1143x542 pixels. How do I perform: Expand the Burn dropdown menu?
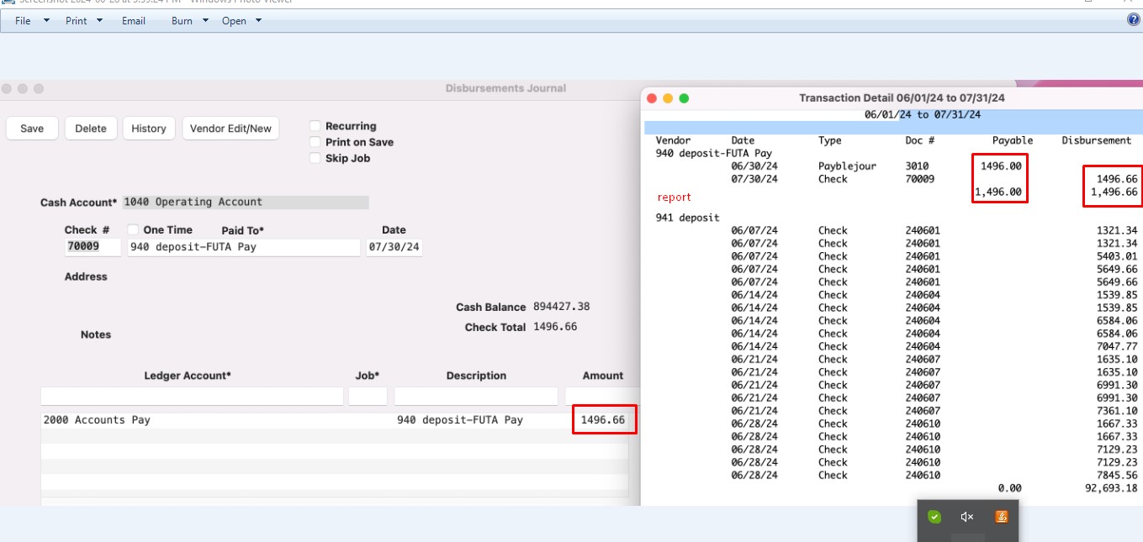point(190,21)
